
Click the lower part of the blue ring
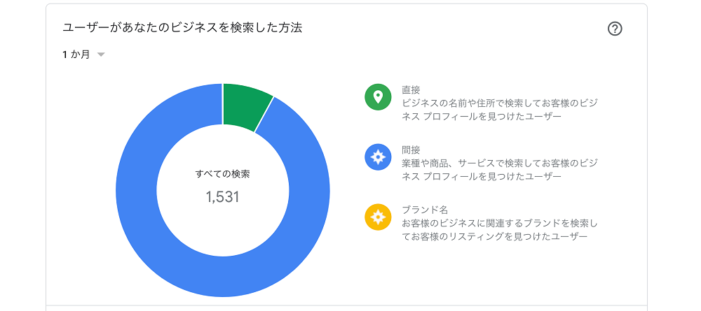pyautogui.click(x=223, y=276)
